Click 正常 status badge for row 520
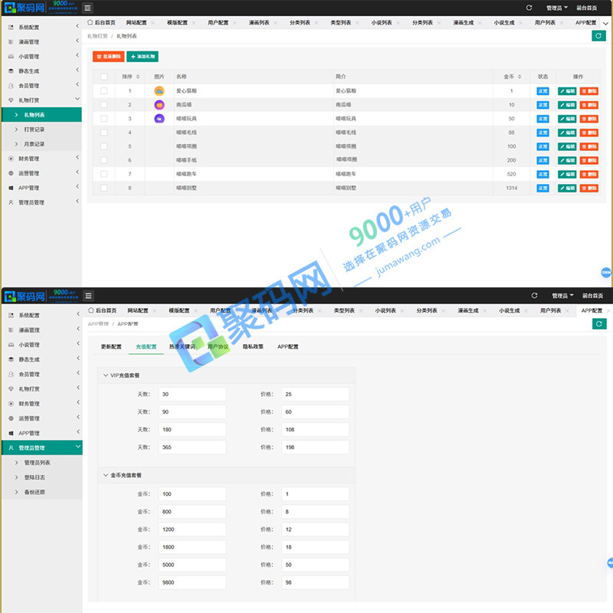The height and width of the screenshot is (613, 613). 543,175
